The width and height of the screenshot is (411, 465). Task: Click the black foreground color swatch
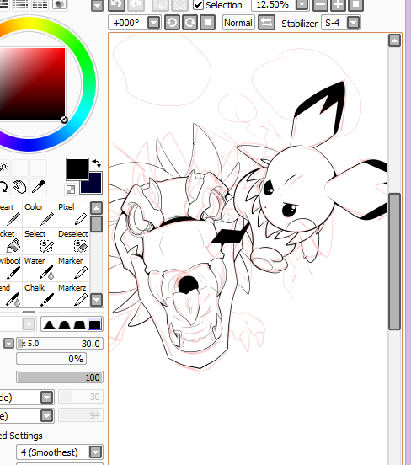(x=77, y=169)
